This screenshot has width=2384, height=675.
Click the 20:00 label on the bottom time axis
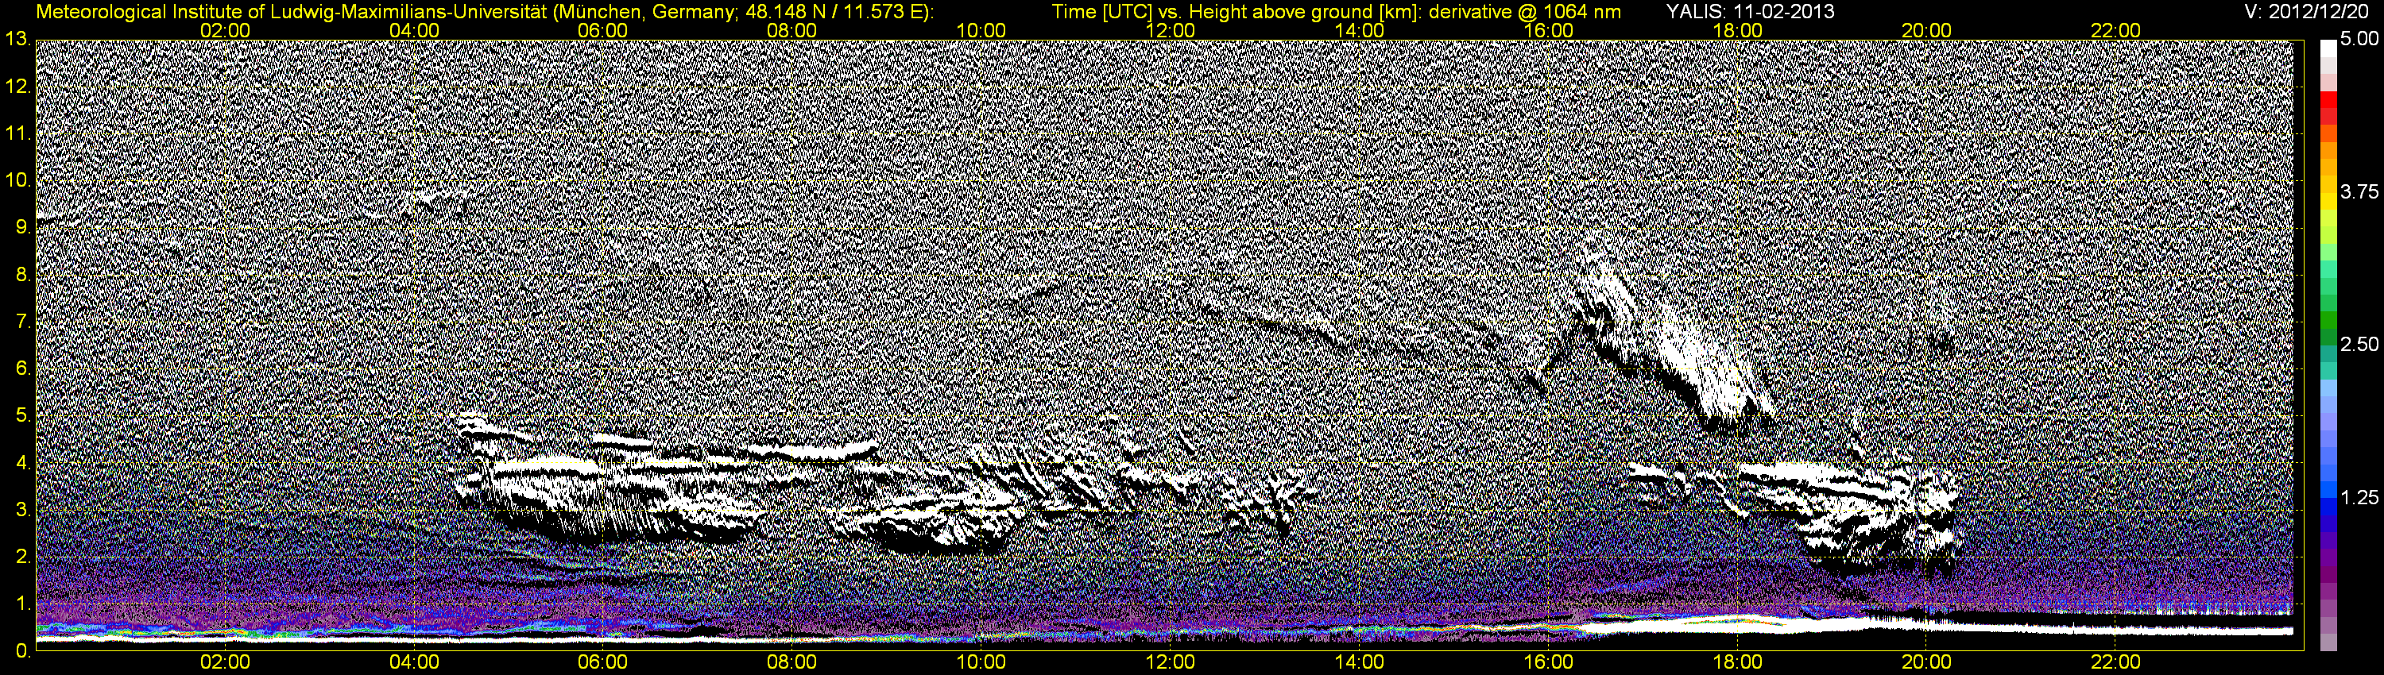1926,663
